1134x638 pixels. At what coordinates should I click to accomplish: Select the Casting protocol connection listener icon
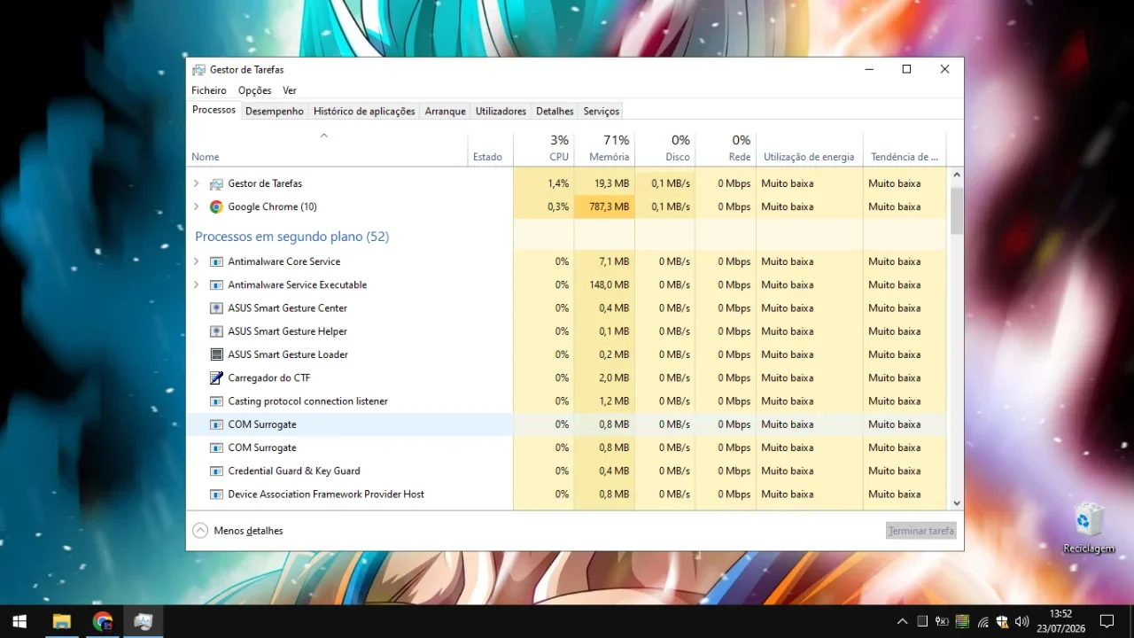[x=216, y=401]
